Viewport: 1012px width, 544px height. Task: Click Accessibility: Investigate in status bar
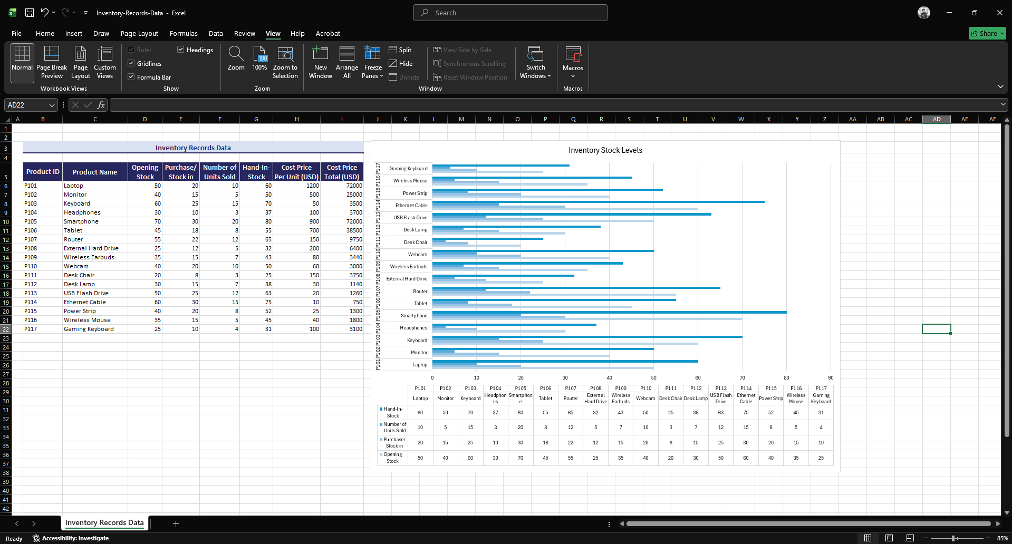(x=71, y=538)
